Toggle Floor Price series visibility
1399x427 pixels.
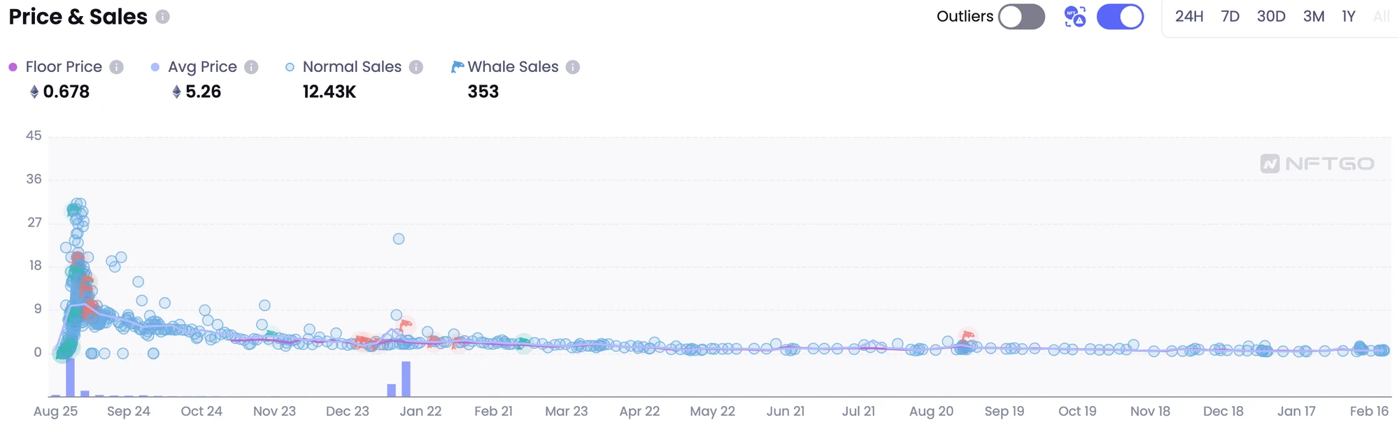pyautogui.click(x=63, y=67)
